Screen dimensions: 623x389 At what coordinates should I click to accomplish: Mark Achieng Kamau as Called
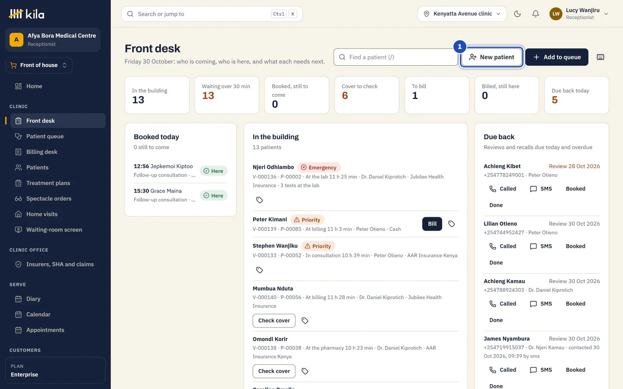pos(503,304)
